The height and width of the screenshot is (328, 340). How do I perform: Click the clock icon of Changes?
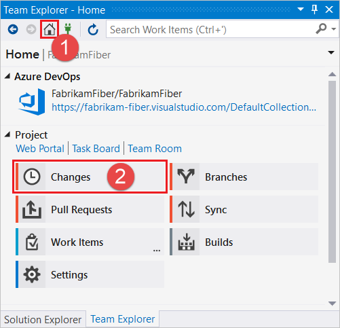pyautogui.click(x=32, y=177)
